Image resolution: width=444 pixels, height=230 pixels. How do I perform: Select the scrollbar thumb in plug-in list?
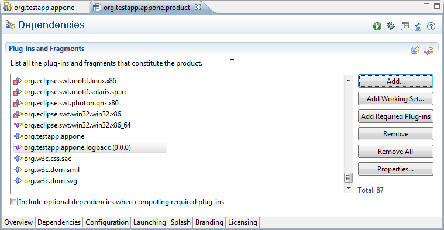[x=349, y=177]
